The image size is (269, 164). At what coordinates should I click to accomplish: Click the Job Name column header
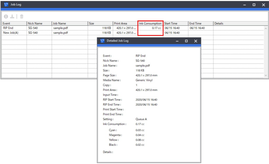(69, 24)
